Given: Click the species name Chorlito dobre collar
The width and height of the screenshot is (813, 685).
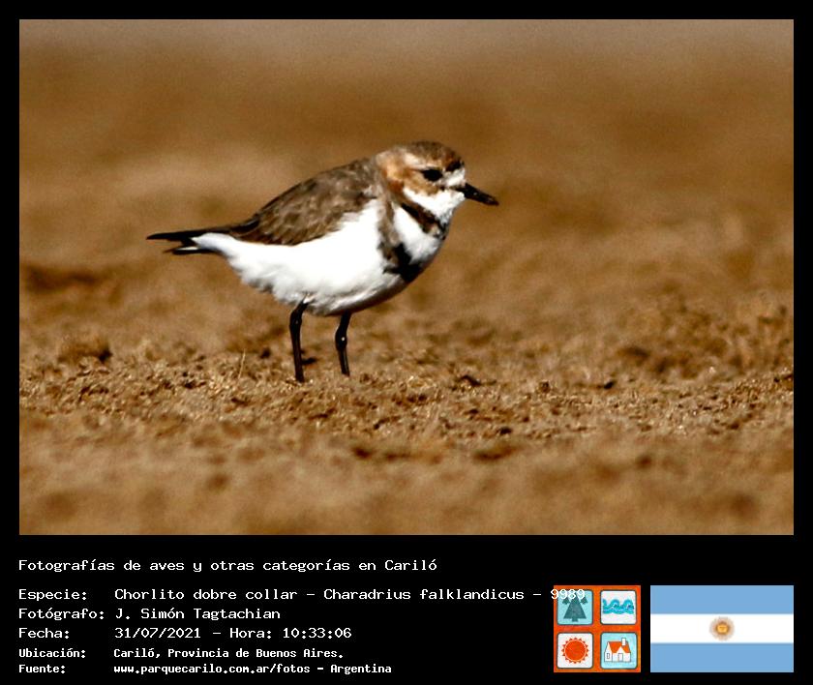Looking at the screenshot, I should click(x=205, y=594).
